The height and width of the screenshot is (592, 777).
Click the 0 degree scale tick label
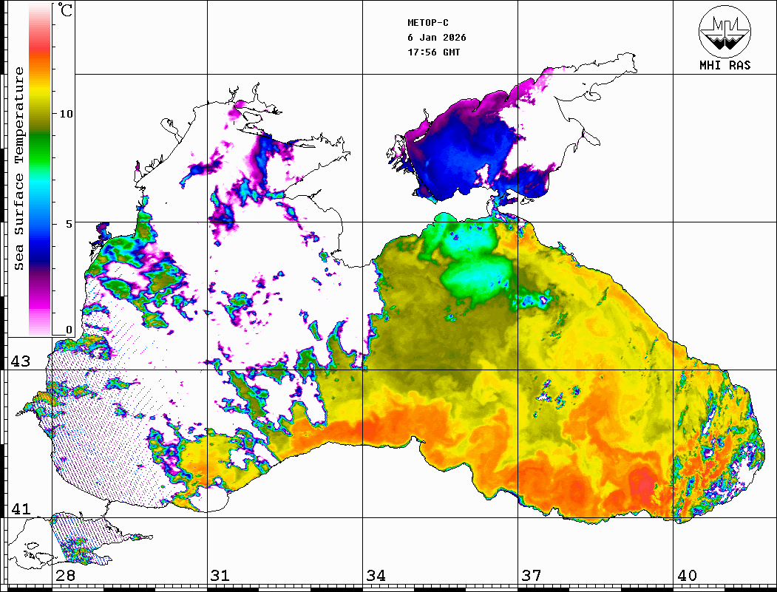click(x=69, y=330)
